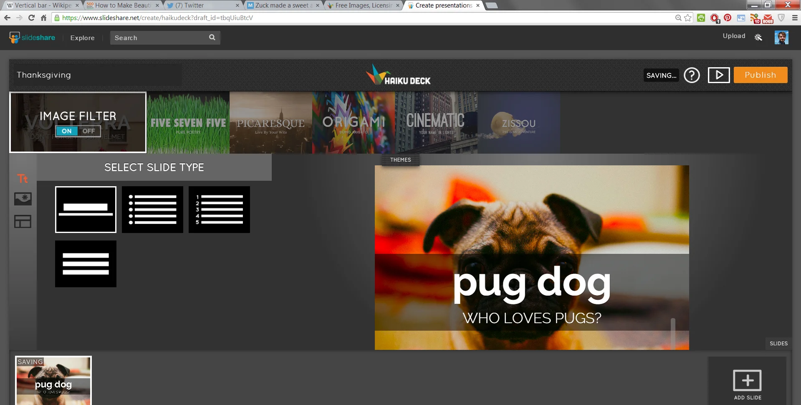Choose the numbered list slide type
The height and width of the screenshot is (405, 801).
(x=219, y=210)
